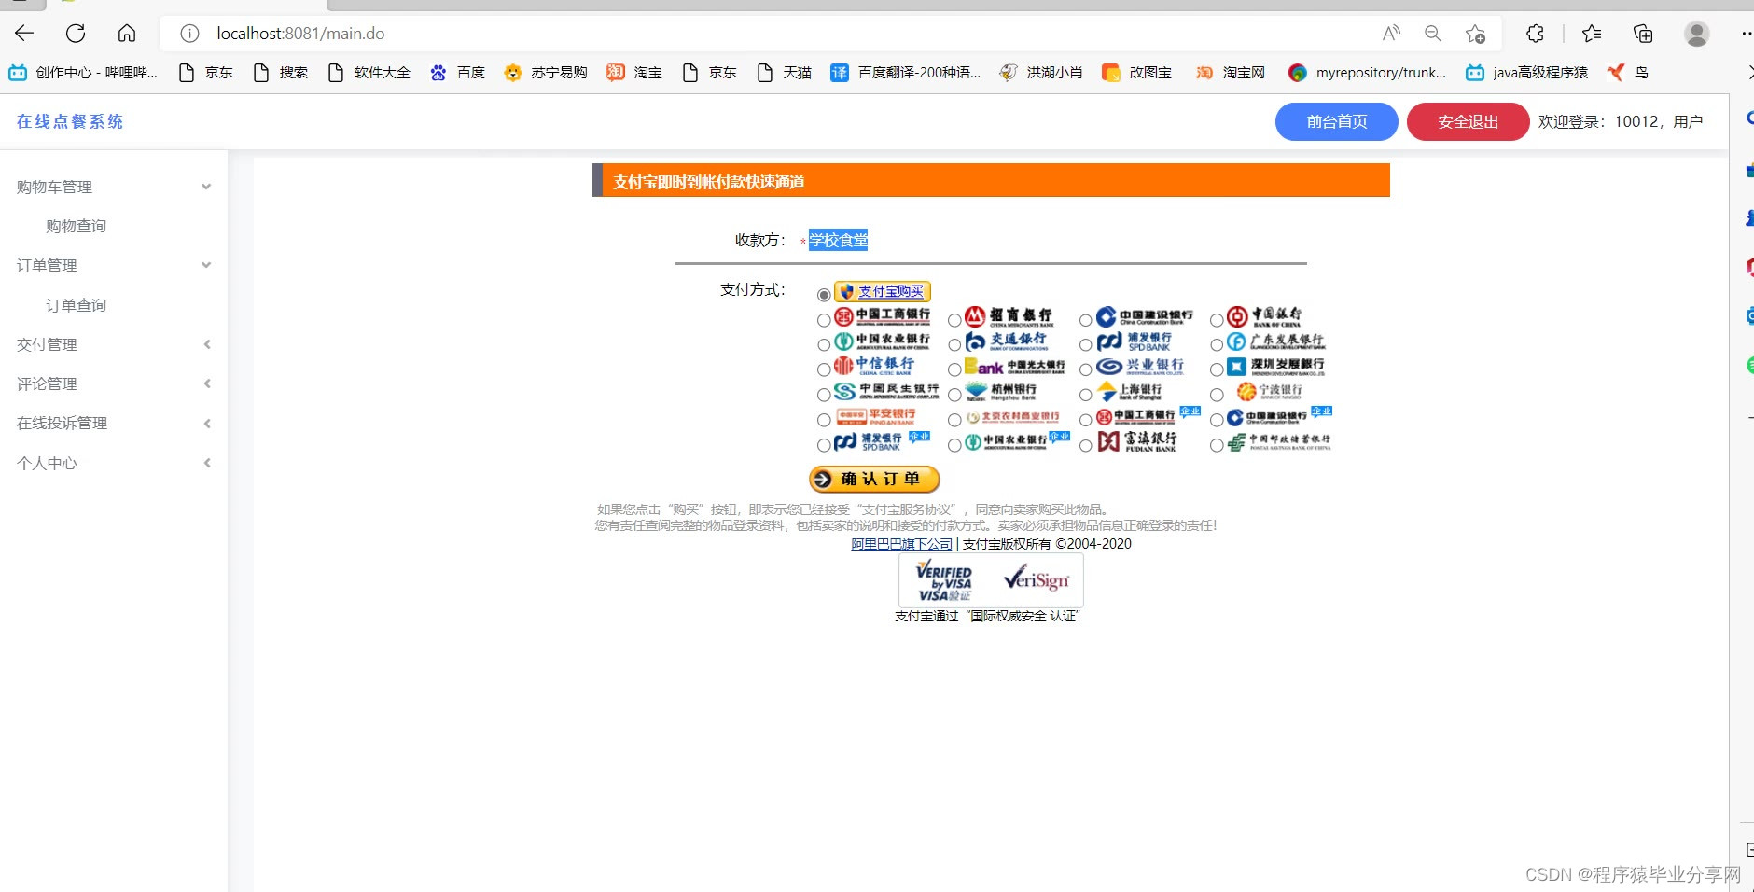Click the 中国光大银行 Everbright logo
This screenshot has width=1754, height=892.
coord(1015,367)
